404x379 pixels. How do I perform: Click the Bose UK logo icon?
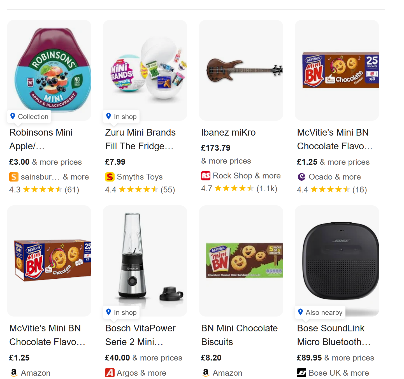point(301,373)
